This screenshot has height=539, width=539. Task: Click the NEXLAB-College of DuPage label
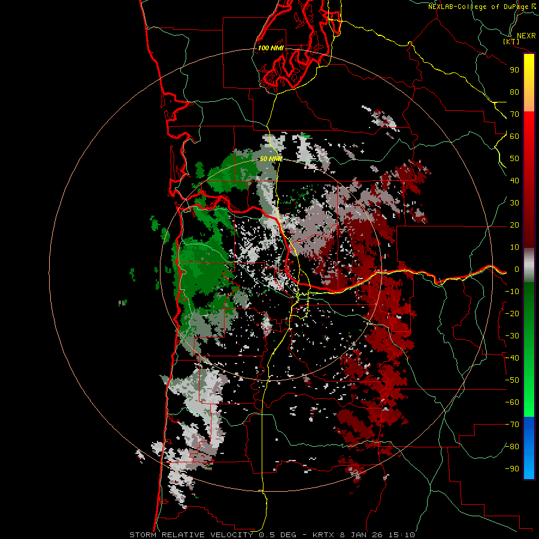482,7
